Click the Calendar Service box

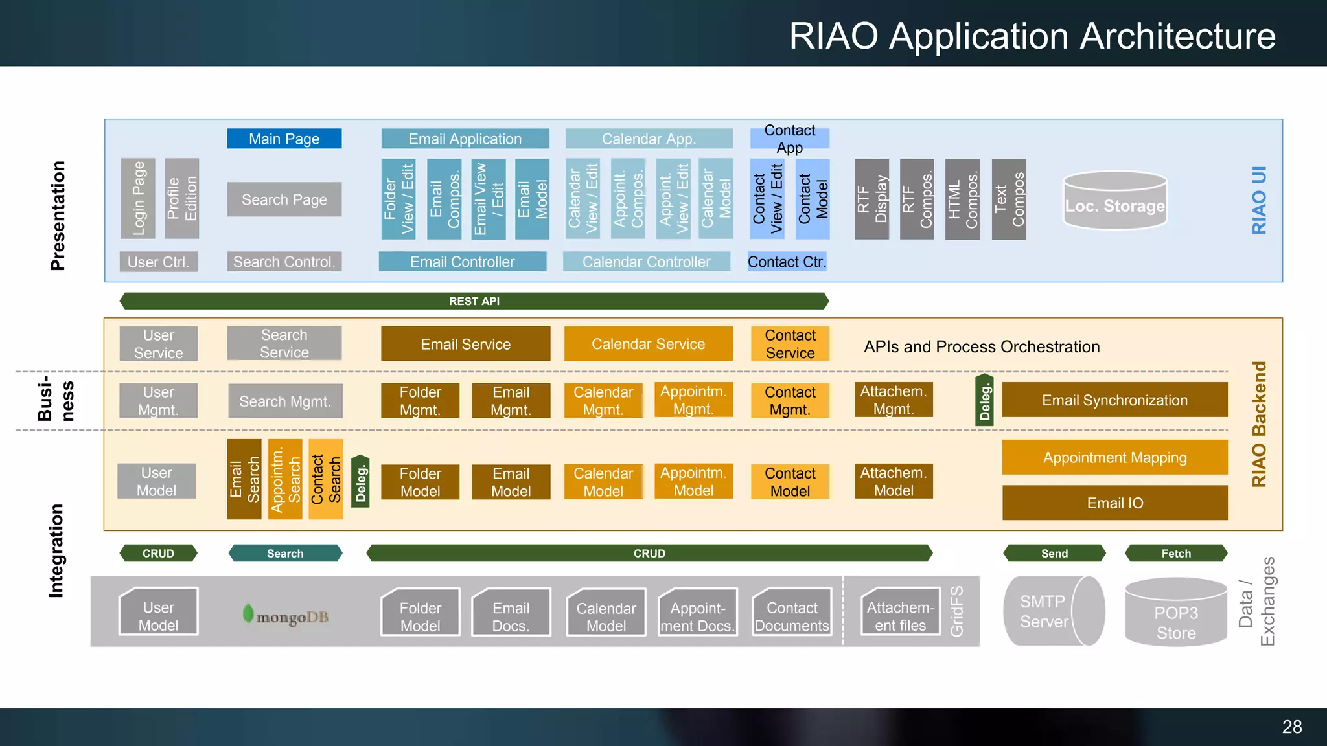coord(648,344)
